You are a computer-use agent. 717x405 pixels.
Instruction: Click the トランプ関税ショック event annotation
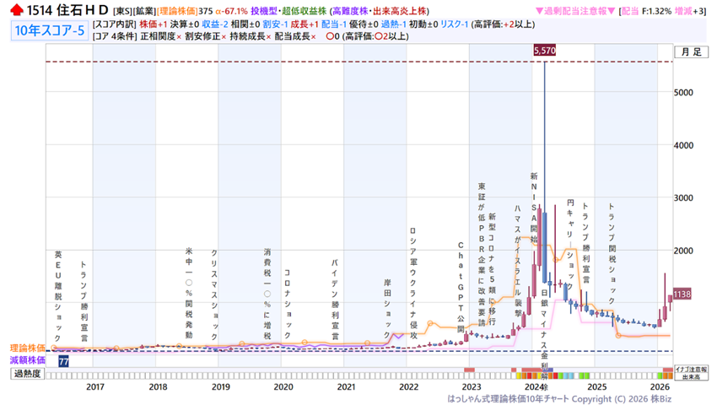tap(612, 246)
